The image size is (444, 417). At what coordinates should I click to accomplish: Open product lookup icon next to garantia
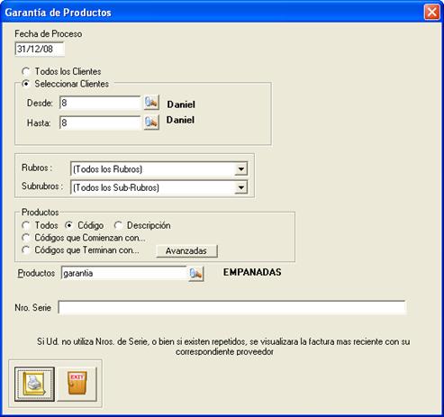[x=196, y=274]
